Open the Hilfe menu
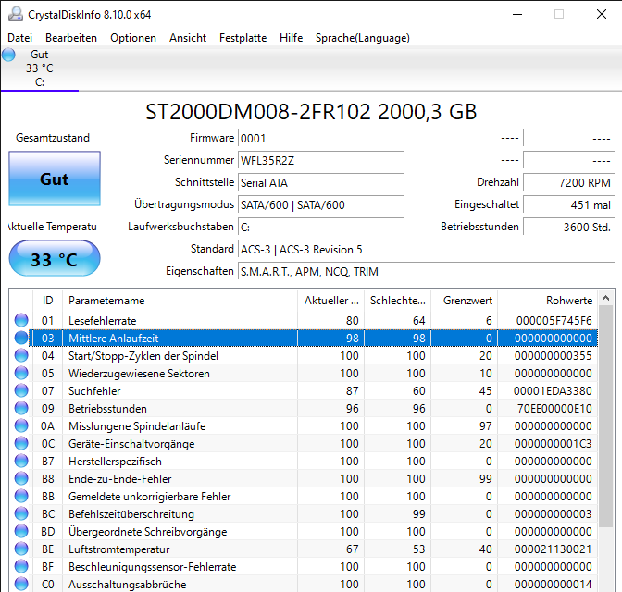The height and width of the screenshot is (592, 622). pyautogui.click(x=291, y=38)
